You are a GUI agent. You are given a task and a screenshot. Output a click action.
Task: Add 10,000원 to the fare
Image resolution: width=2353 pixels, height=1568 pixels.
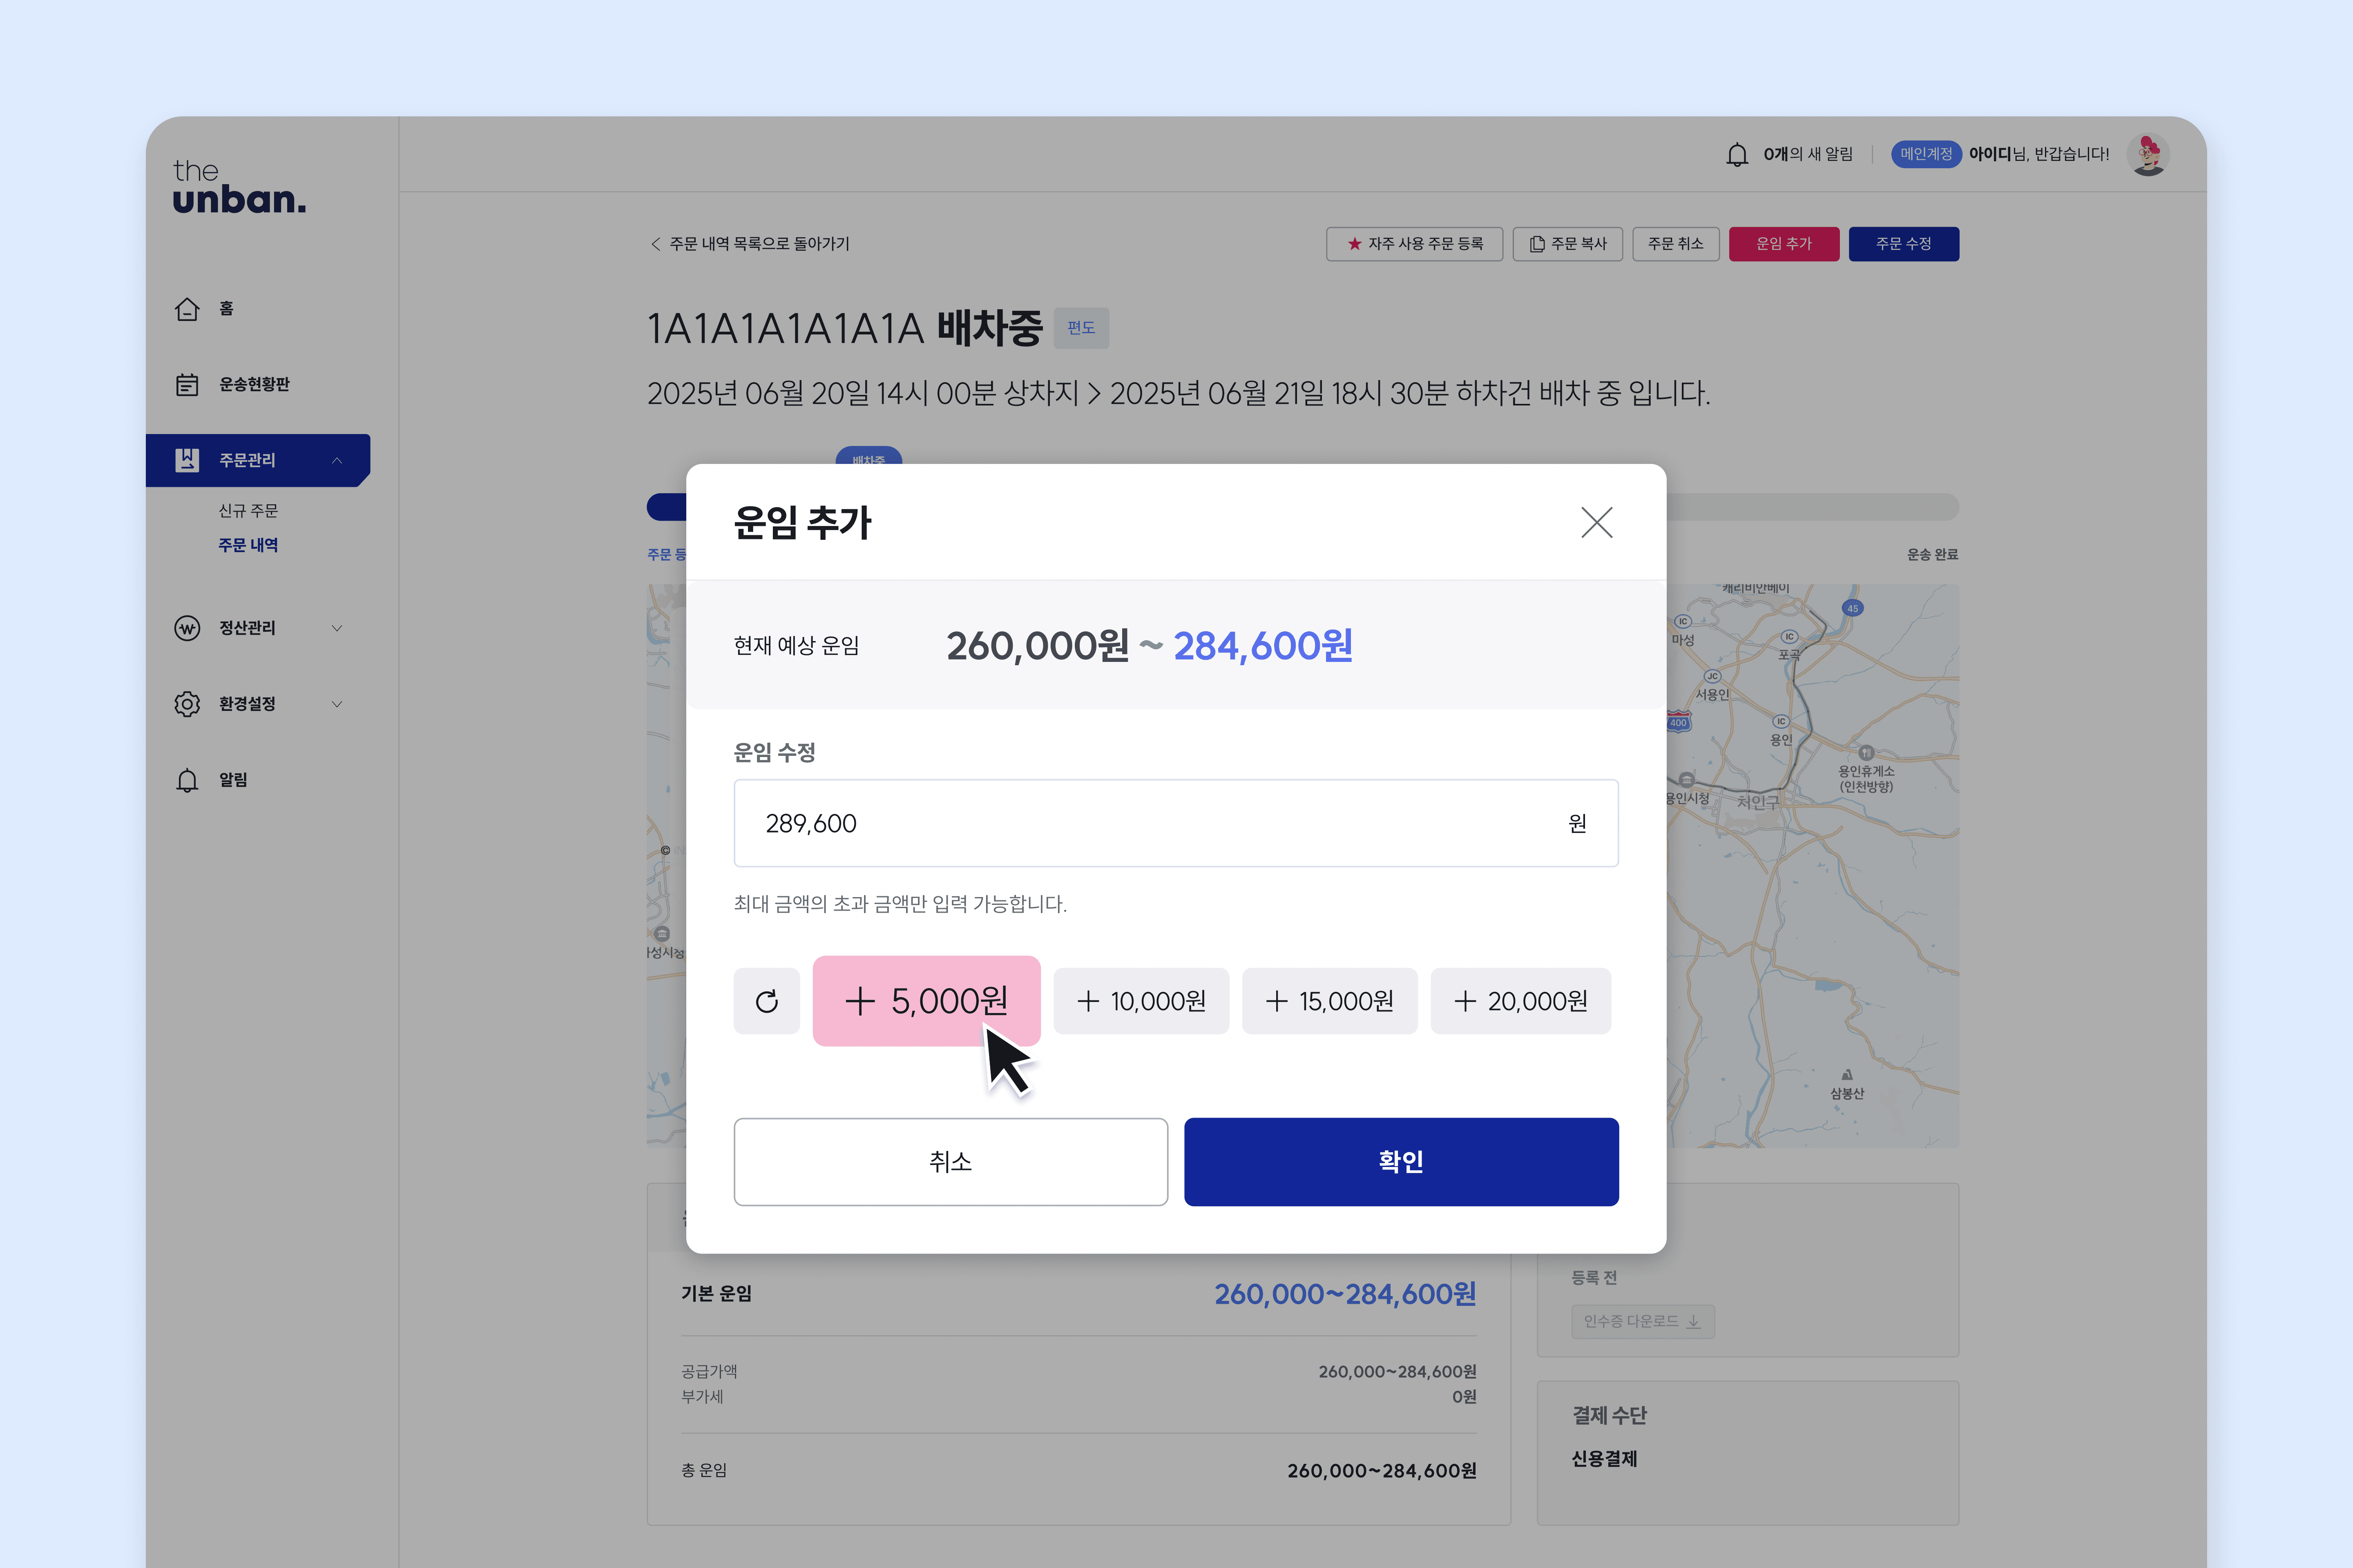1141,1001
